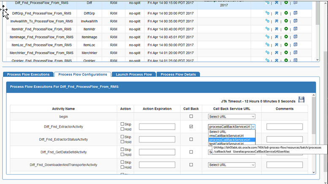Screen dimensions: 328x184
Task: Focus Action Expiration field for Diff_Fnd_ExtractorStatusActivity
Action: [157, 139]
